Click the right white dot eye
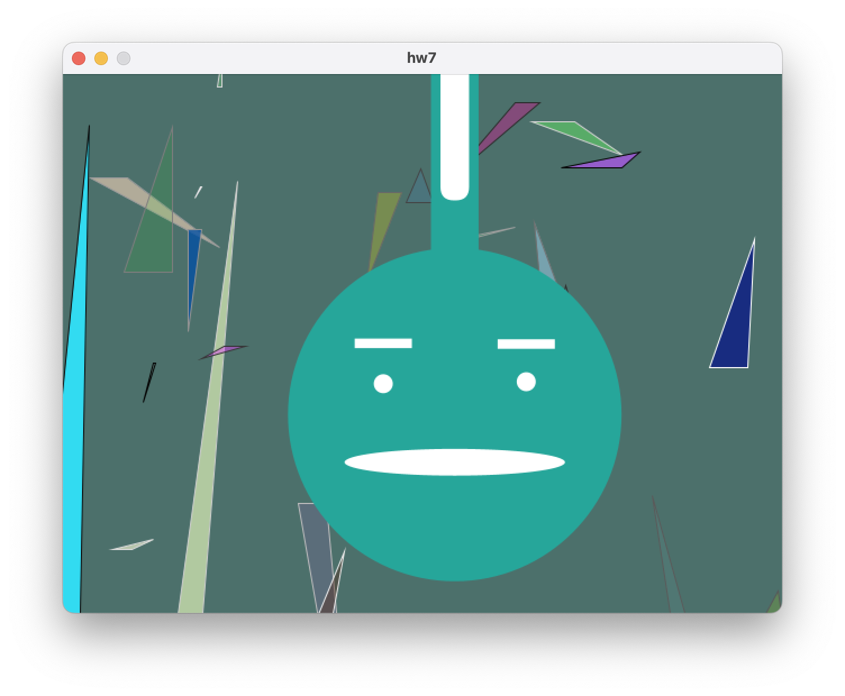845x696 pixels. [x=526, y=382]
